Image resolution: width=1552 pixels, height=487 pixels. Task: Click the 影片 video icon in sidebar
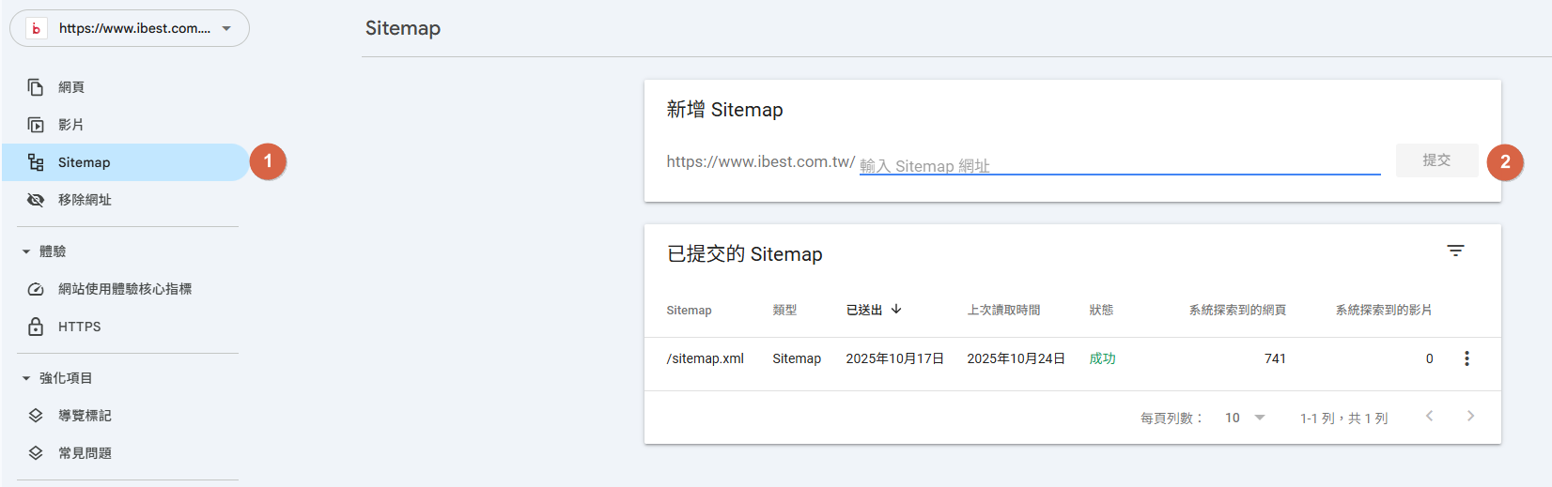pyautogui.click(x=36, y=125)
